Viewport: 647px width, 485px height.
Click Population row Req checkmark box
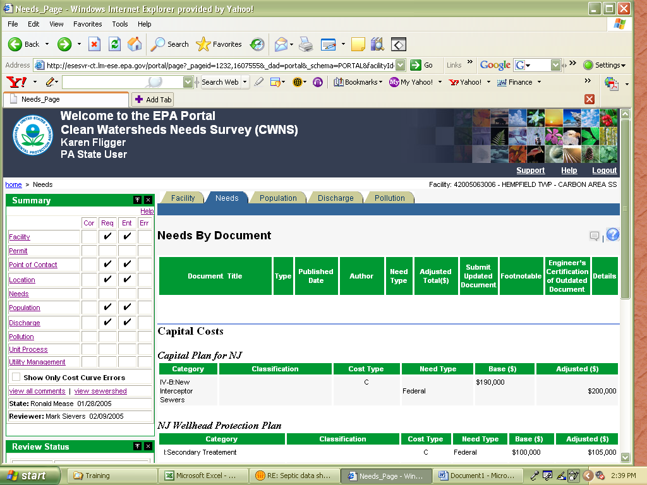(107, 308)
